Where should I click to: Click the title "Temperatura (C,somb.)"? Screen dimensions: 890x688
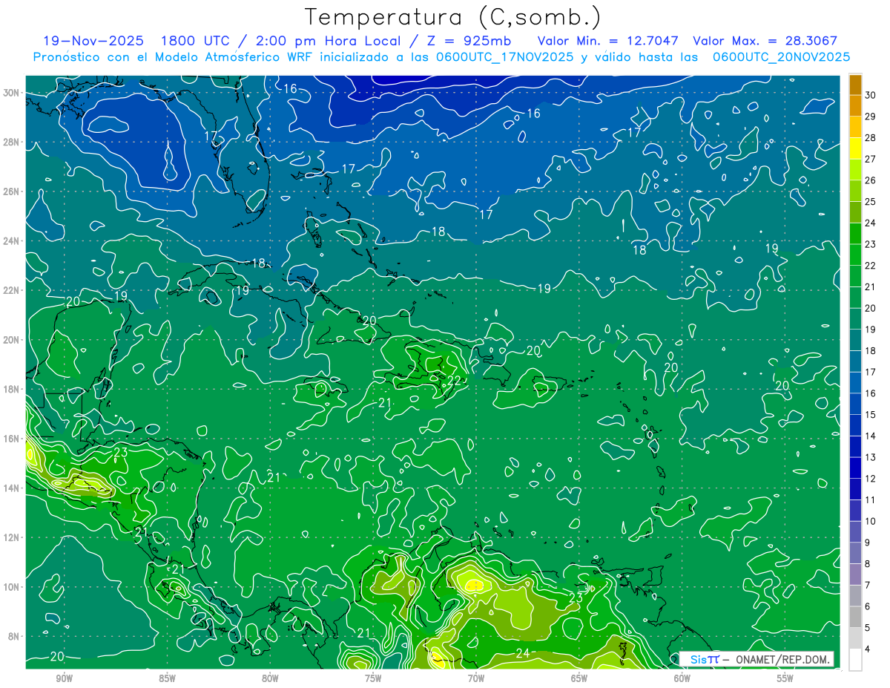tap(453, 17)
